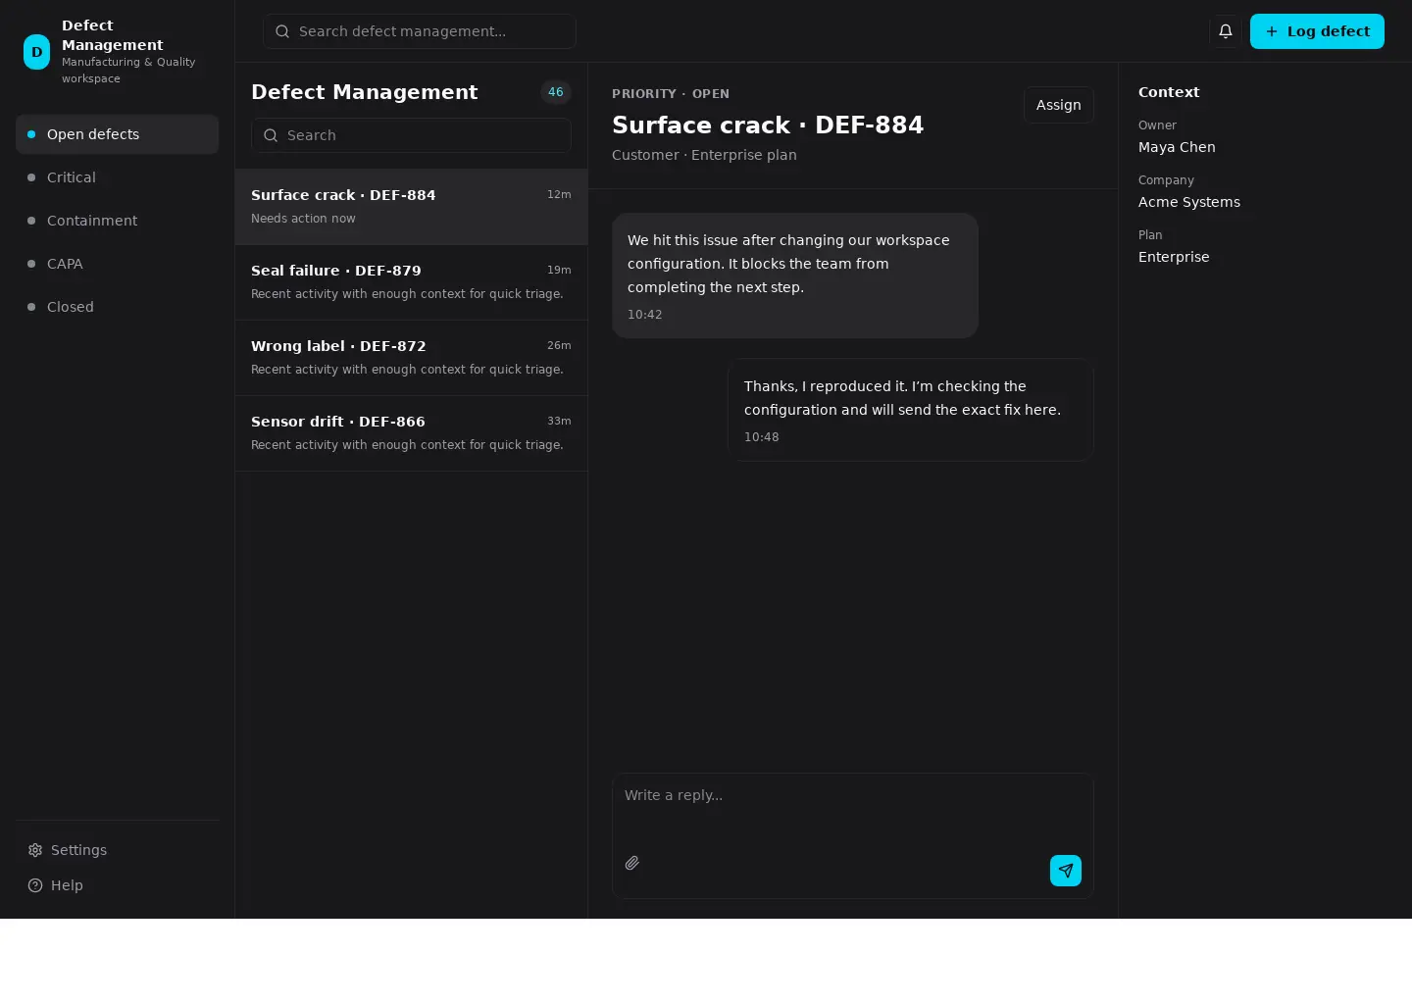The height and width of the screenshot is (1004, 1412).
Task: Open the Critical sidebar section
Action: (117, 177)
